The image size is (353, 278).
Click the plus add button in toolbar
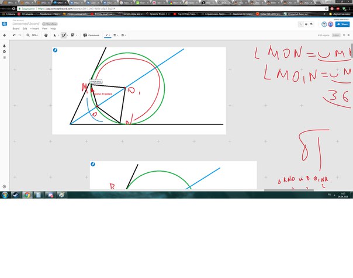pos(5,35)
